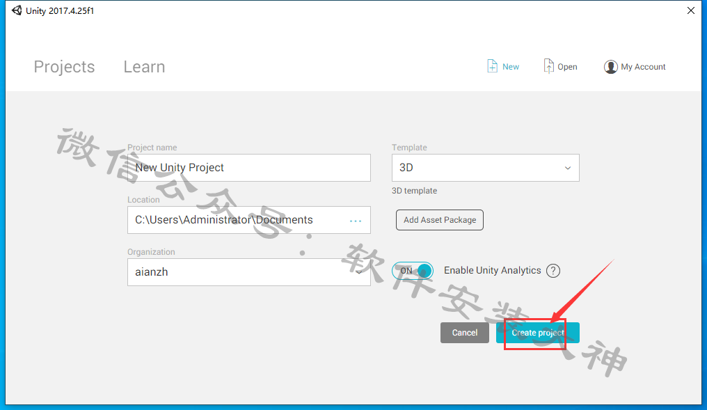Image resolution: width=707 pixels, height=410 pixels.
Task: Browse location with the three-dots icon
Action: point(356,221)
